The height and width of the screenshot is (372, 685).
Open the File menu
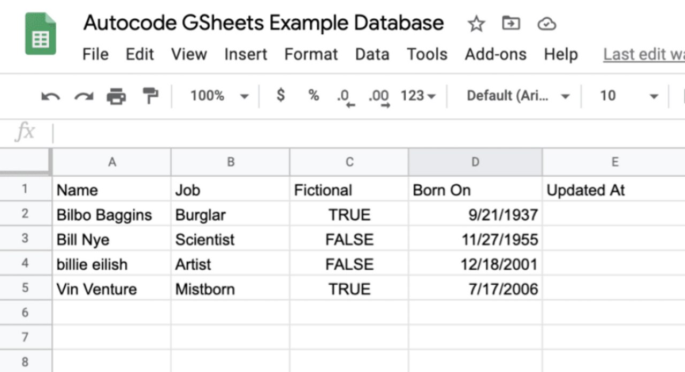point(95,54)
